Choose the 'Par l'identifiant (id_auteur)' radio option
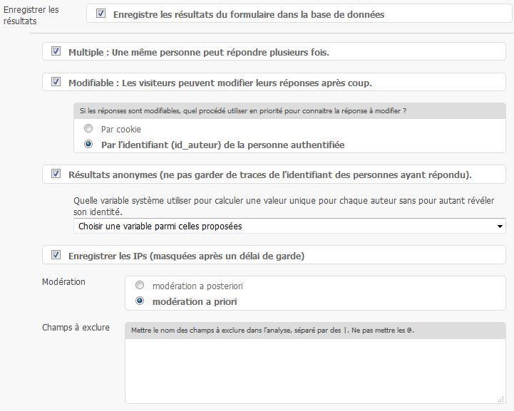514x411 pixels. click(x=88, y=145)
